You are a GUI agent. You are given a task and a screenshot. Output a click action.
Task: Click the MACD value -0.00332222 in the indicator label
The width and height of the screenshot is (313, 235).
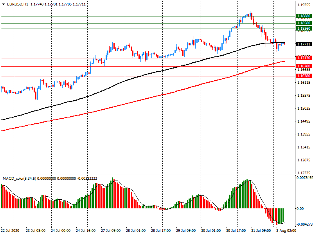[86, 178]
